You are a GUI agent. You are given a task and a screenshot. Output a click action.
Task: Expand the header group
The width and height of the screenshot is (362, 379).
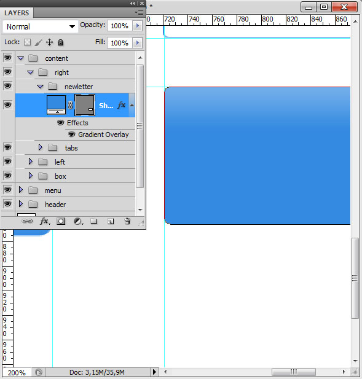(20, 204)
